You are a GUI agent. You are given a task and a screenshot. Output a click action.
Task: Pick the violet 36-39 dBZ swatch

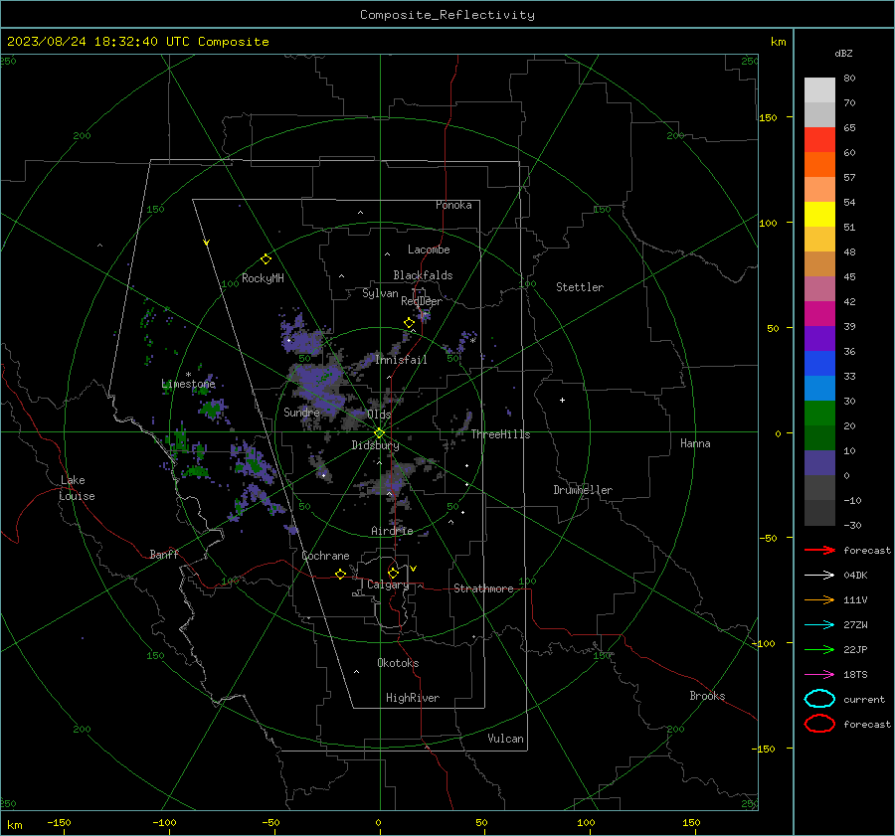(819, 339)
